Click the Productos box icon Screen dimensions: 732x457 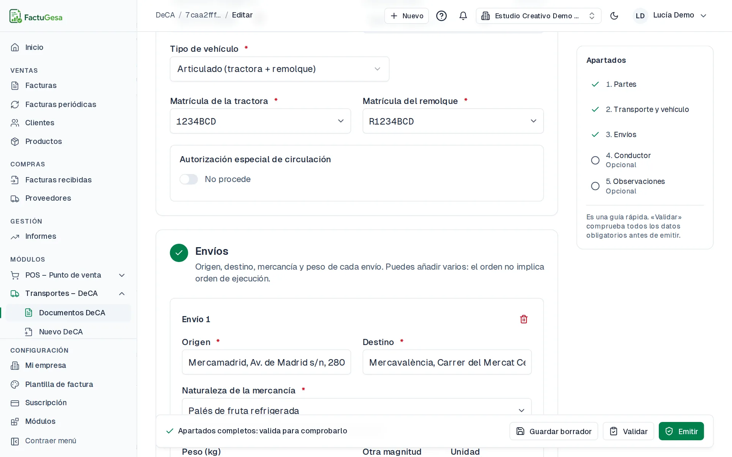coord(15,141)
